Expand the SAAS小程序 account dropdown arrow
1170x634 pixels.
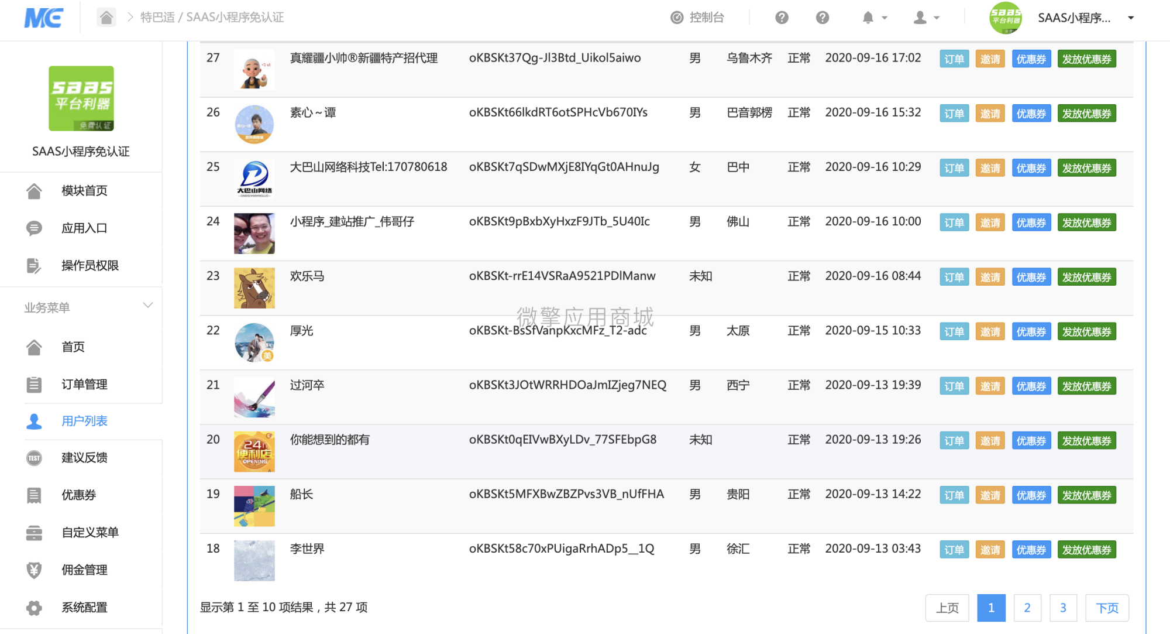coord(1131,18)
